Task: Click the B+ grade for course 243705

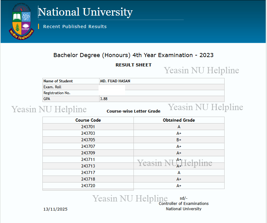Action: click(x=179, y=140)
